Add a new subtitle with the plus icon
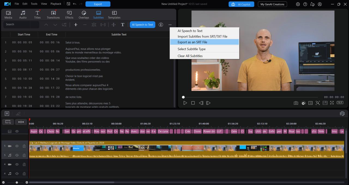 coord(76,25)
